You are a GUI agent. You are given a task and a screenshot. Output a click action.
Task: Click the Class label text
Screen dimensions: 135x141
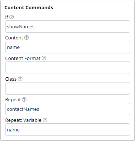coord(11,79)
